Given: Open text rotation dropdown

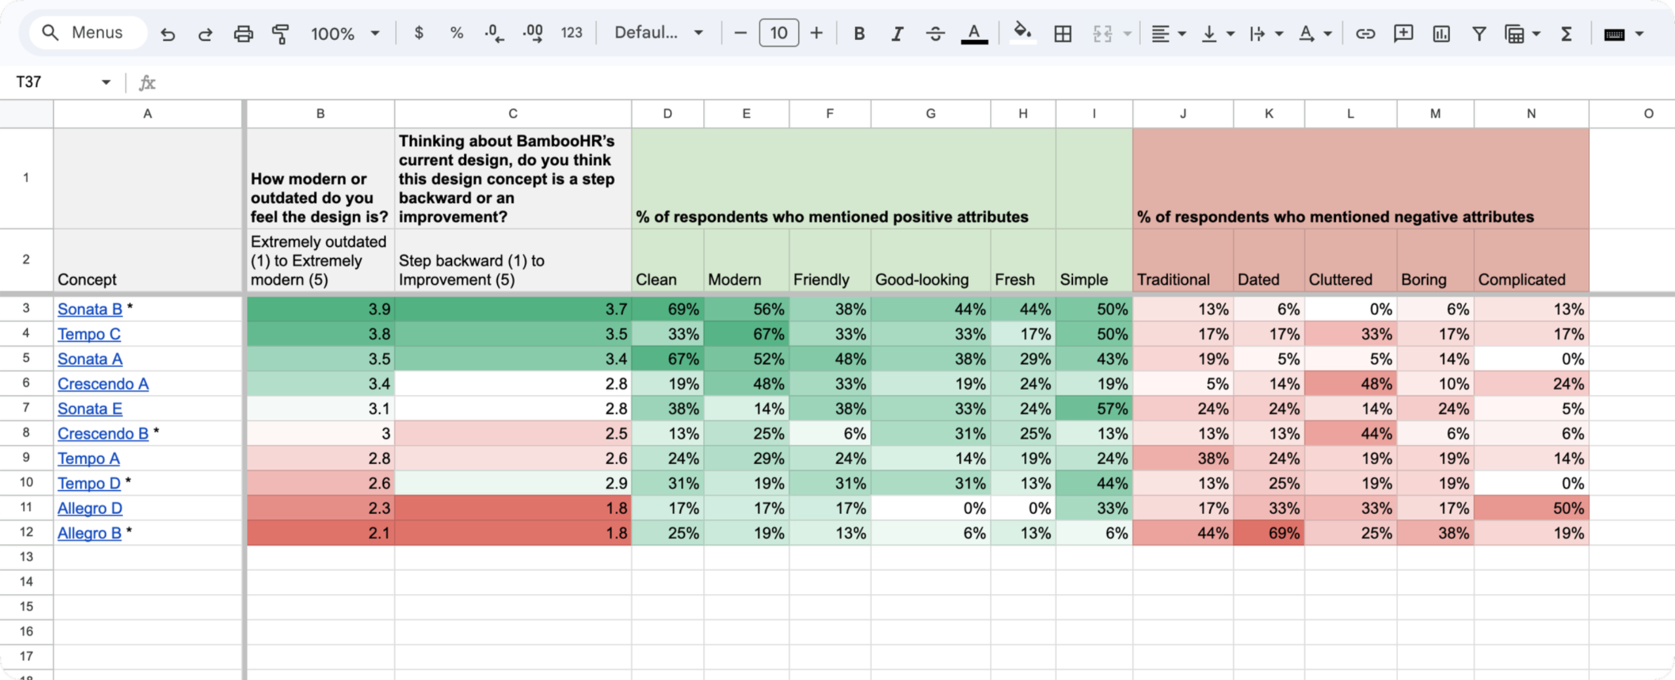Looking at the screenshot, I should [1315, 33].
